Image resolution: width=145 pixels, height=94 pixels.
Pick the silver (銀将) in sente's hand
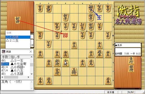(x=131, y=68)
